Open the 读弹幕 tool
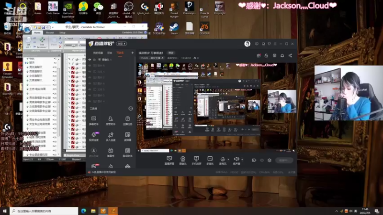 click(x=127, y=137)
